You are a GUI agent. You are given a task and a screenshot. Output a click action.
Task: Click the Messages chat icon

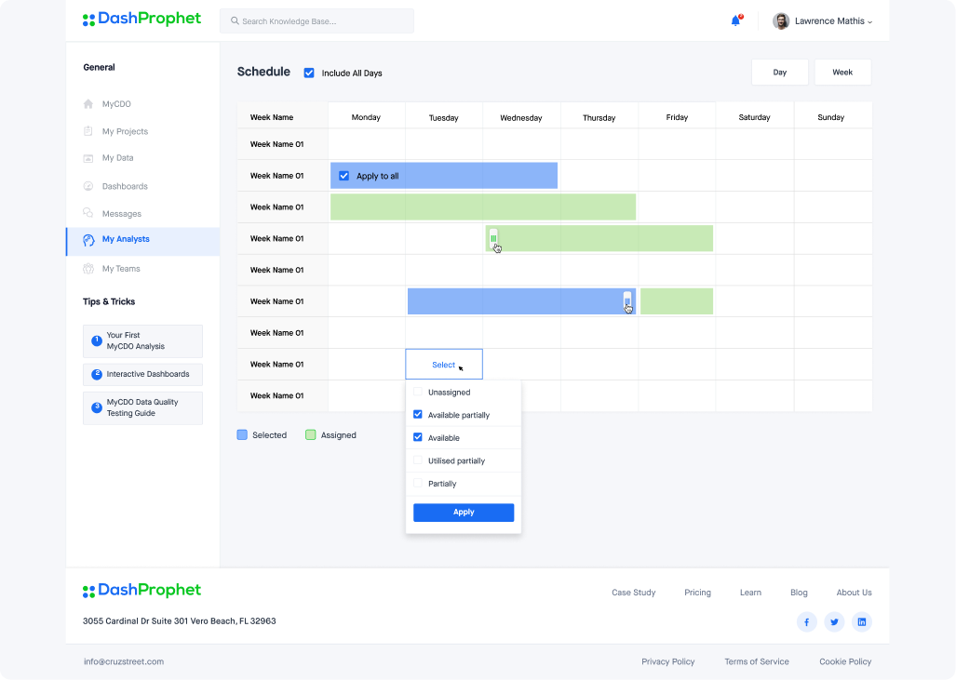[x=88, y=213]
